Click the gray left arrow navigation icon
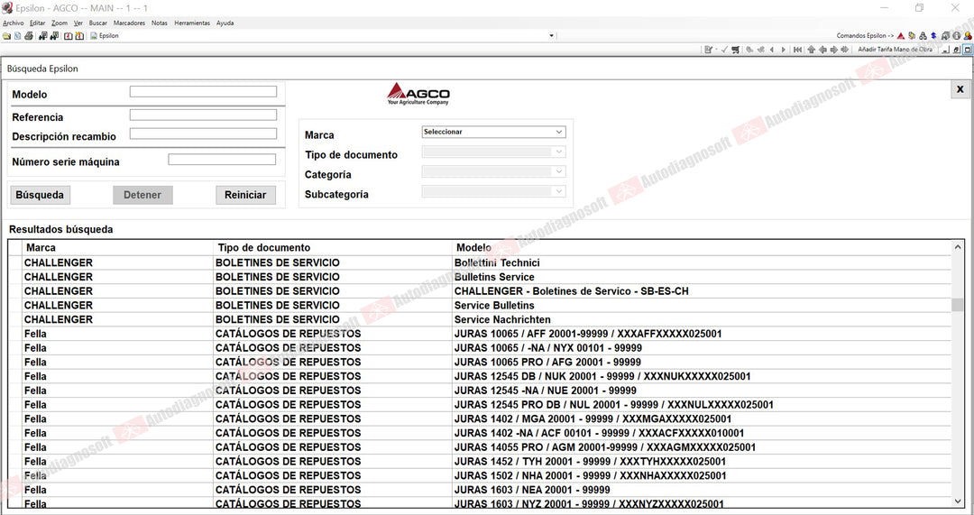This screenshot has width=974, height=515. click(822, 50)
